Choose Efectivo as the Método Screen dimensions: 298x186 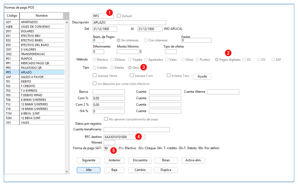click(95, 60)
